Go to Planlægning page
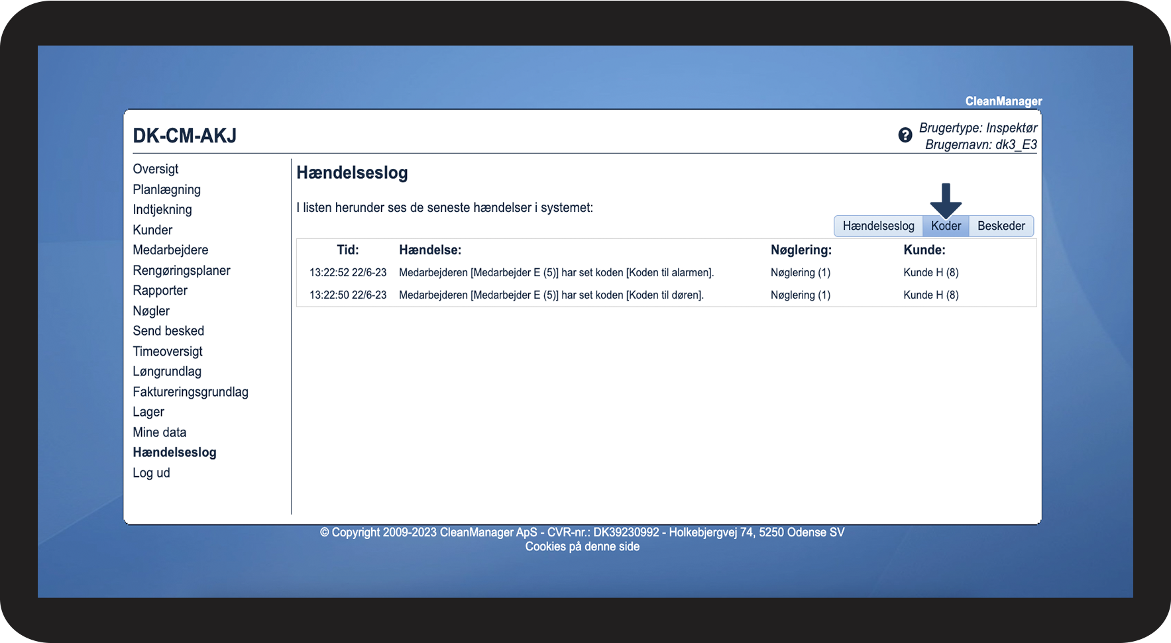Image resolution: width=1171 pixels, height=643 pixels. [166, 189]
